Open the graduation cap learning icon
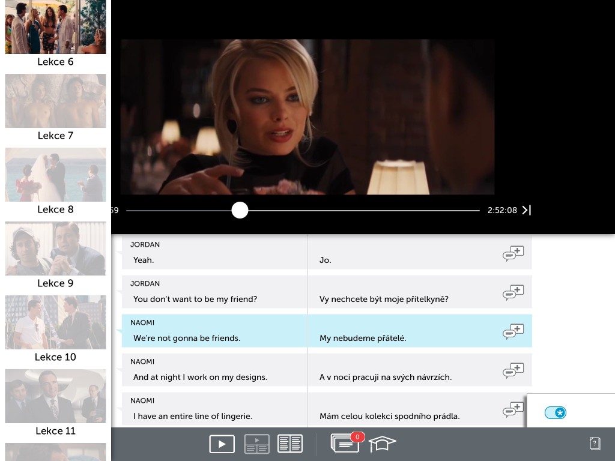This screenshot has width=615, height=461. pos(382,444)
